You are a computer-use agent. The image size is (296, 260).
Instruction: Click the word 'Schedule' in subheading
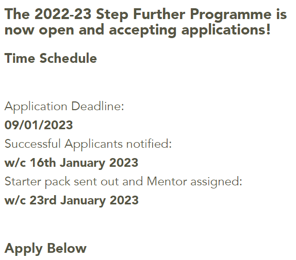tap(68, 58)
